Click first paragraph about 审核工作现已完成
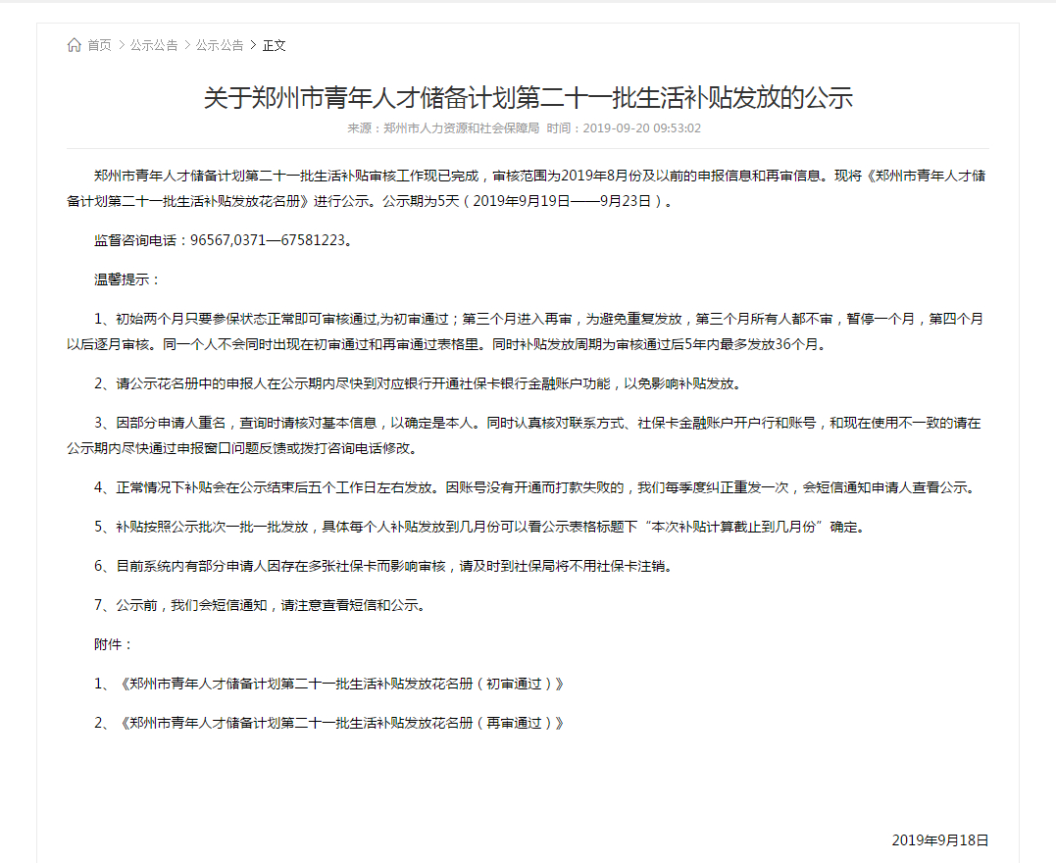Viewport: 1056px width, 863px height. pyautogui.click(x=527, y=188)
